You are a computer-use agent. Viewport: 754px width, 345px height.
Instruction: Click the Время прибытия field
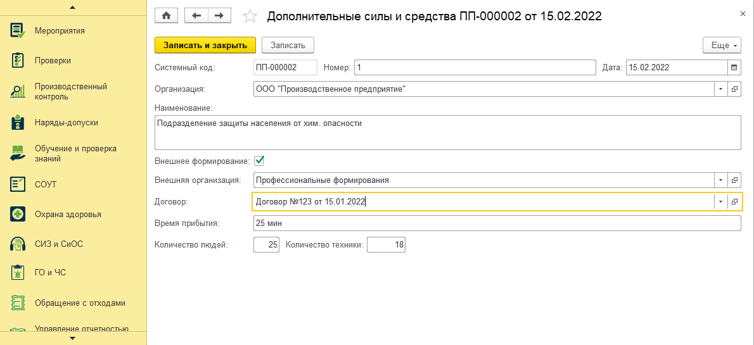click(497, 223)
